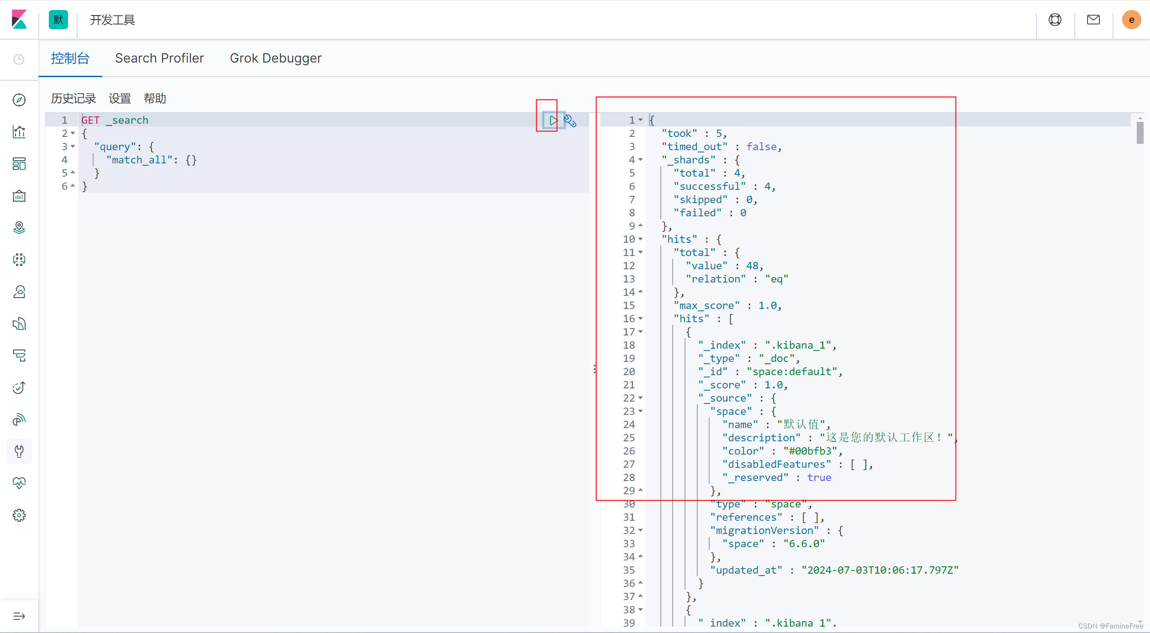Open Discover compass icon in sidebar

click(19, 100)
